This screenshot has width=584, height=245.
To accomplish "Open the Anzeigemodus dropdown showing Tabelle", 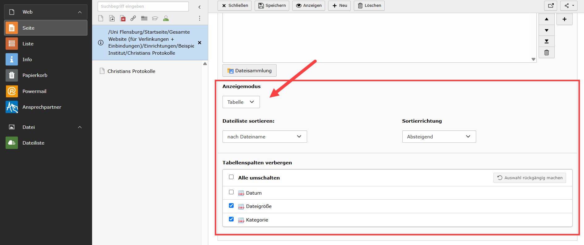I will coord(241,102).
